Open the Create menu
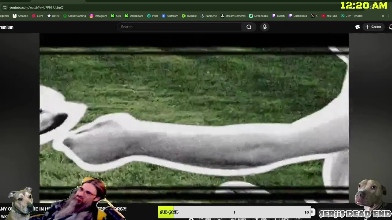The width and height of the screenshot is (392, 220). (x=373, y=27)
